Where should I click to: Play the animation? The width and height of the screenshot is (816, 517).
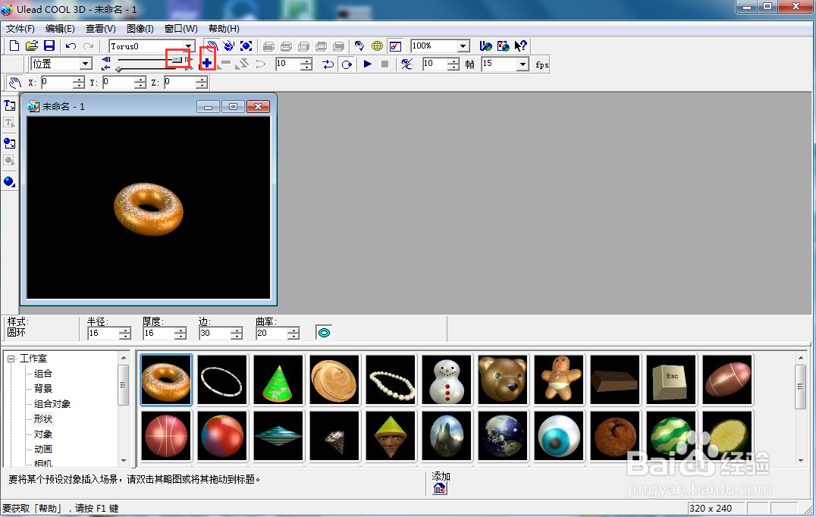367,64
